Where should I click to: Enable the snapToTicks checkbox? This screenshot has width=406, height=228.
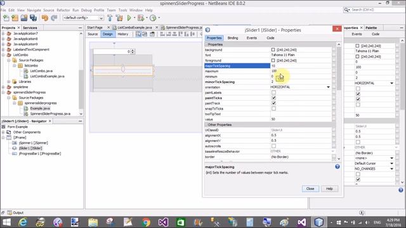[273, 108]
